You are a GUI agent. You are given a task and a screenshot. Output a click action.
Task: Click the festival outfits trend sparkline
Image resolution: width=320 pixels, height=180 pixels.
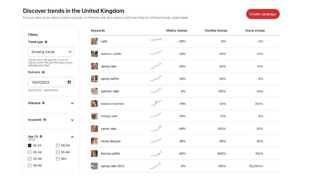click(x=156, y=153)
